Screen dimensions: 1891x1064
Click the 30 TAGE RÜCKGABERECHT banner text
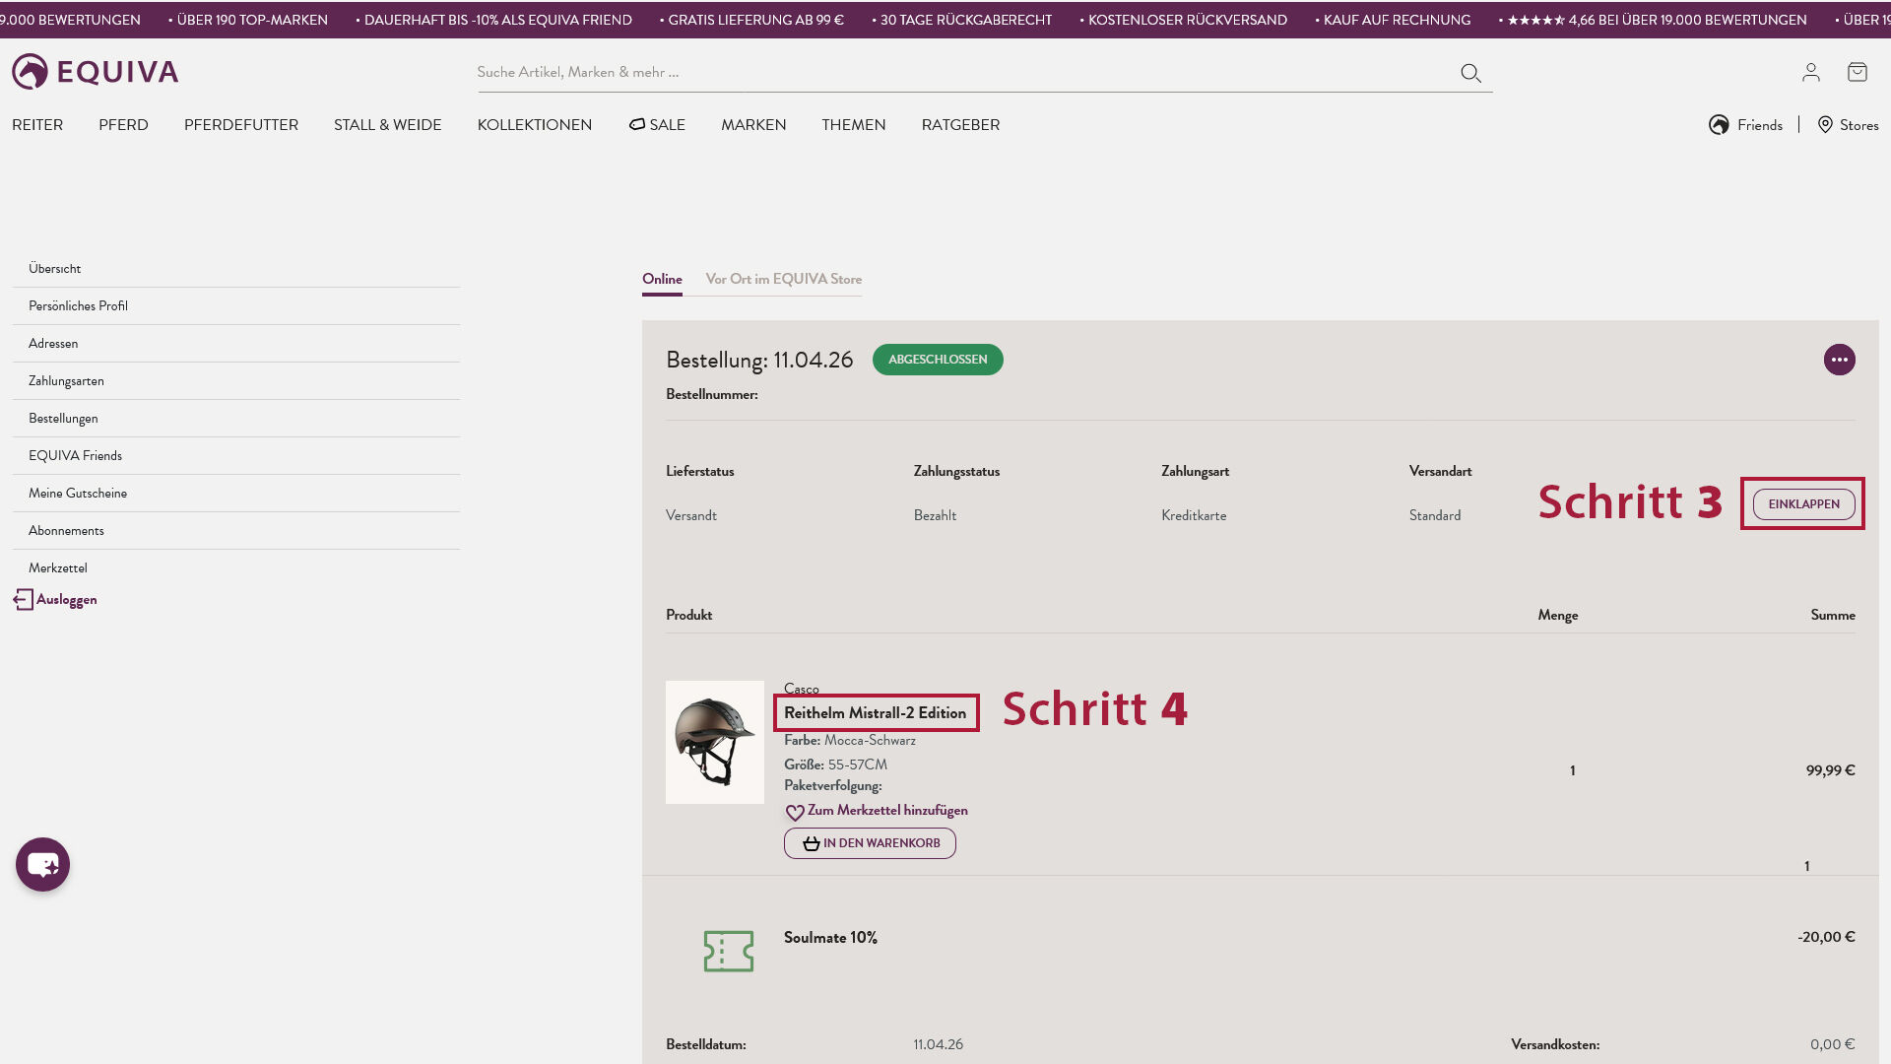point(966,20)
